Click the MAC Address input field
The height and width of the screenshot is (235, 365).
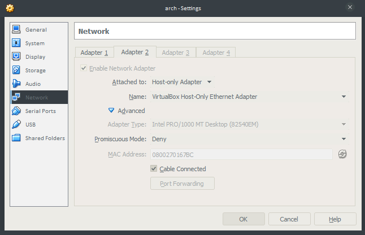click(x=241, y=154)
